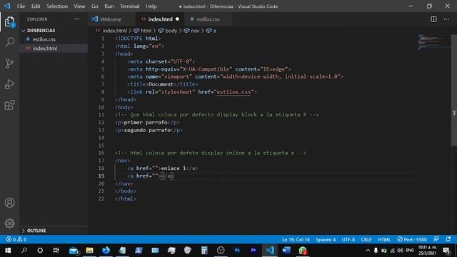Show hidden system tray icons chevron
This screenshot has width=457, height=257.
pyautogui.click(x=368, y=251)
